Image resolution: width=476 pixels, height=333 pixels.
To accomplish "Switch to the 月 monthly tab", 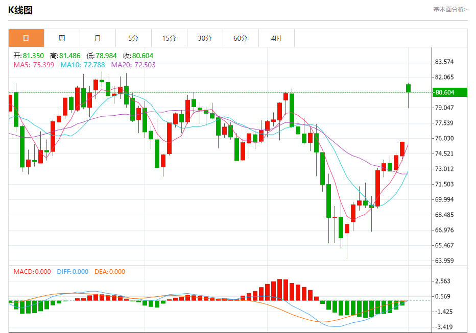I will (x=98, y=38).
